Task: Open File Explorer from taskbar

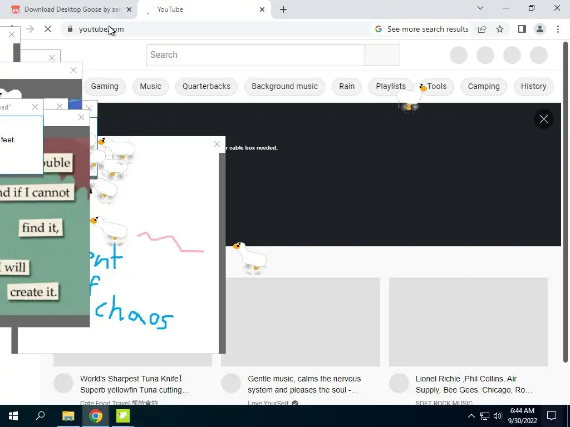Action: point(68,416)
